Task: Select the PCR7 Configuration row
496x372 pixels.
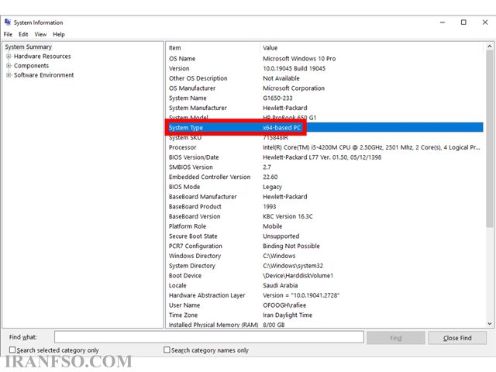Action: pyautogui.click(x=325, y=246)
